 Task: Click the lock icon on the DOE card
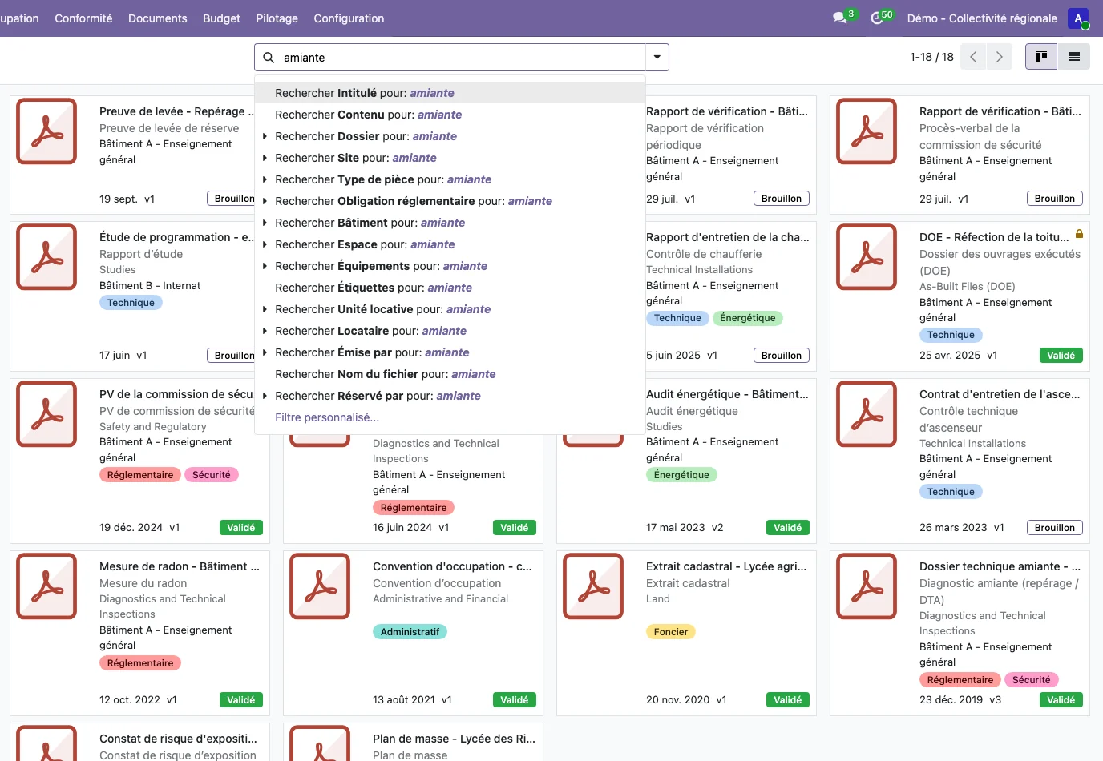tap(1079, 234)
